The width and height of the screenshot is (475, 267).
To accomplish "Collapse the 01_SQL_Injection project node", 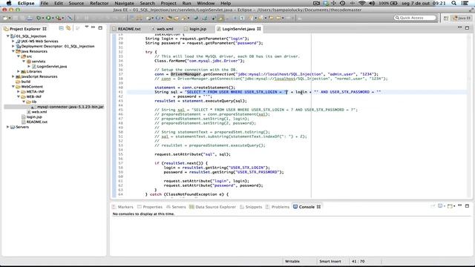I will coord(8,36).
